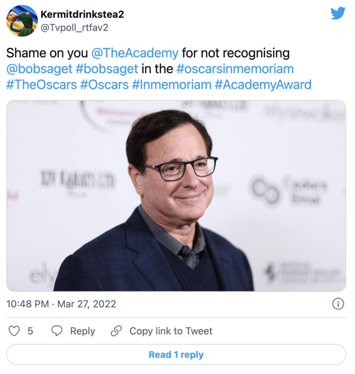Click Copy link to Tweet
The width and height of the screenshot is (355, 374).
171,331
